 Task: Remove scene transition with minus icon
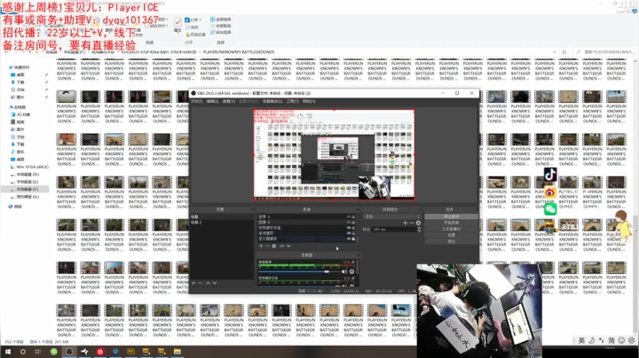point(412,223)
